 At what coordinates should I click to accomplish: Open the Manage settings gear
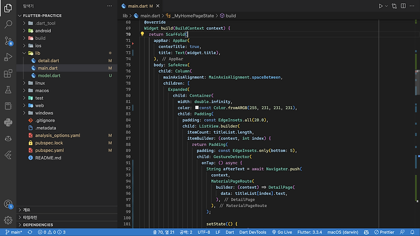click(x=8, y=220)
